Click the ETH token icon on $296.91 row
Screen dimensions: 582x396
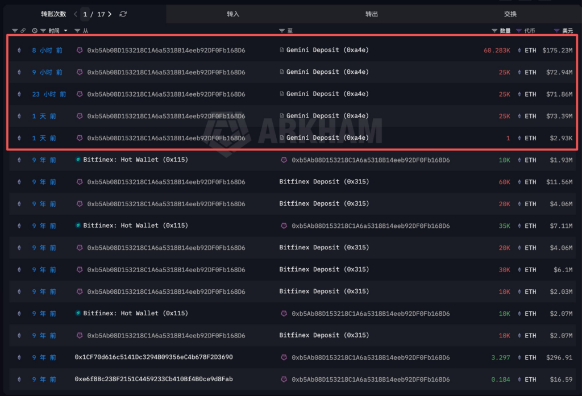click(519, 357)
